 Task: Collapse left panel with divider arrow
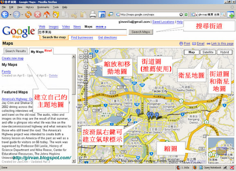[77, 107]
